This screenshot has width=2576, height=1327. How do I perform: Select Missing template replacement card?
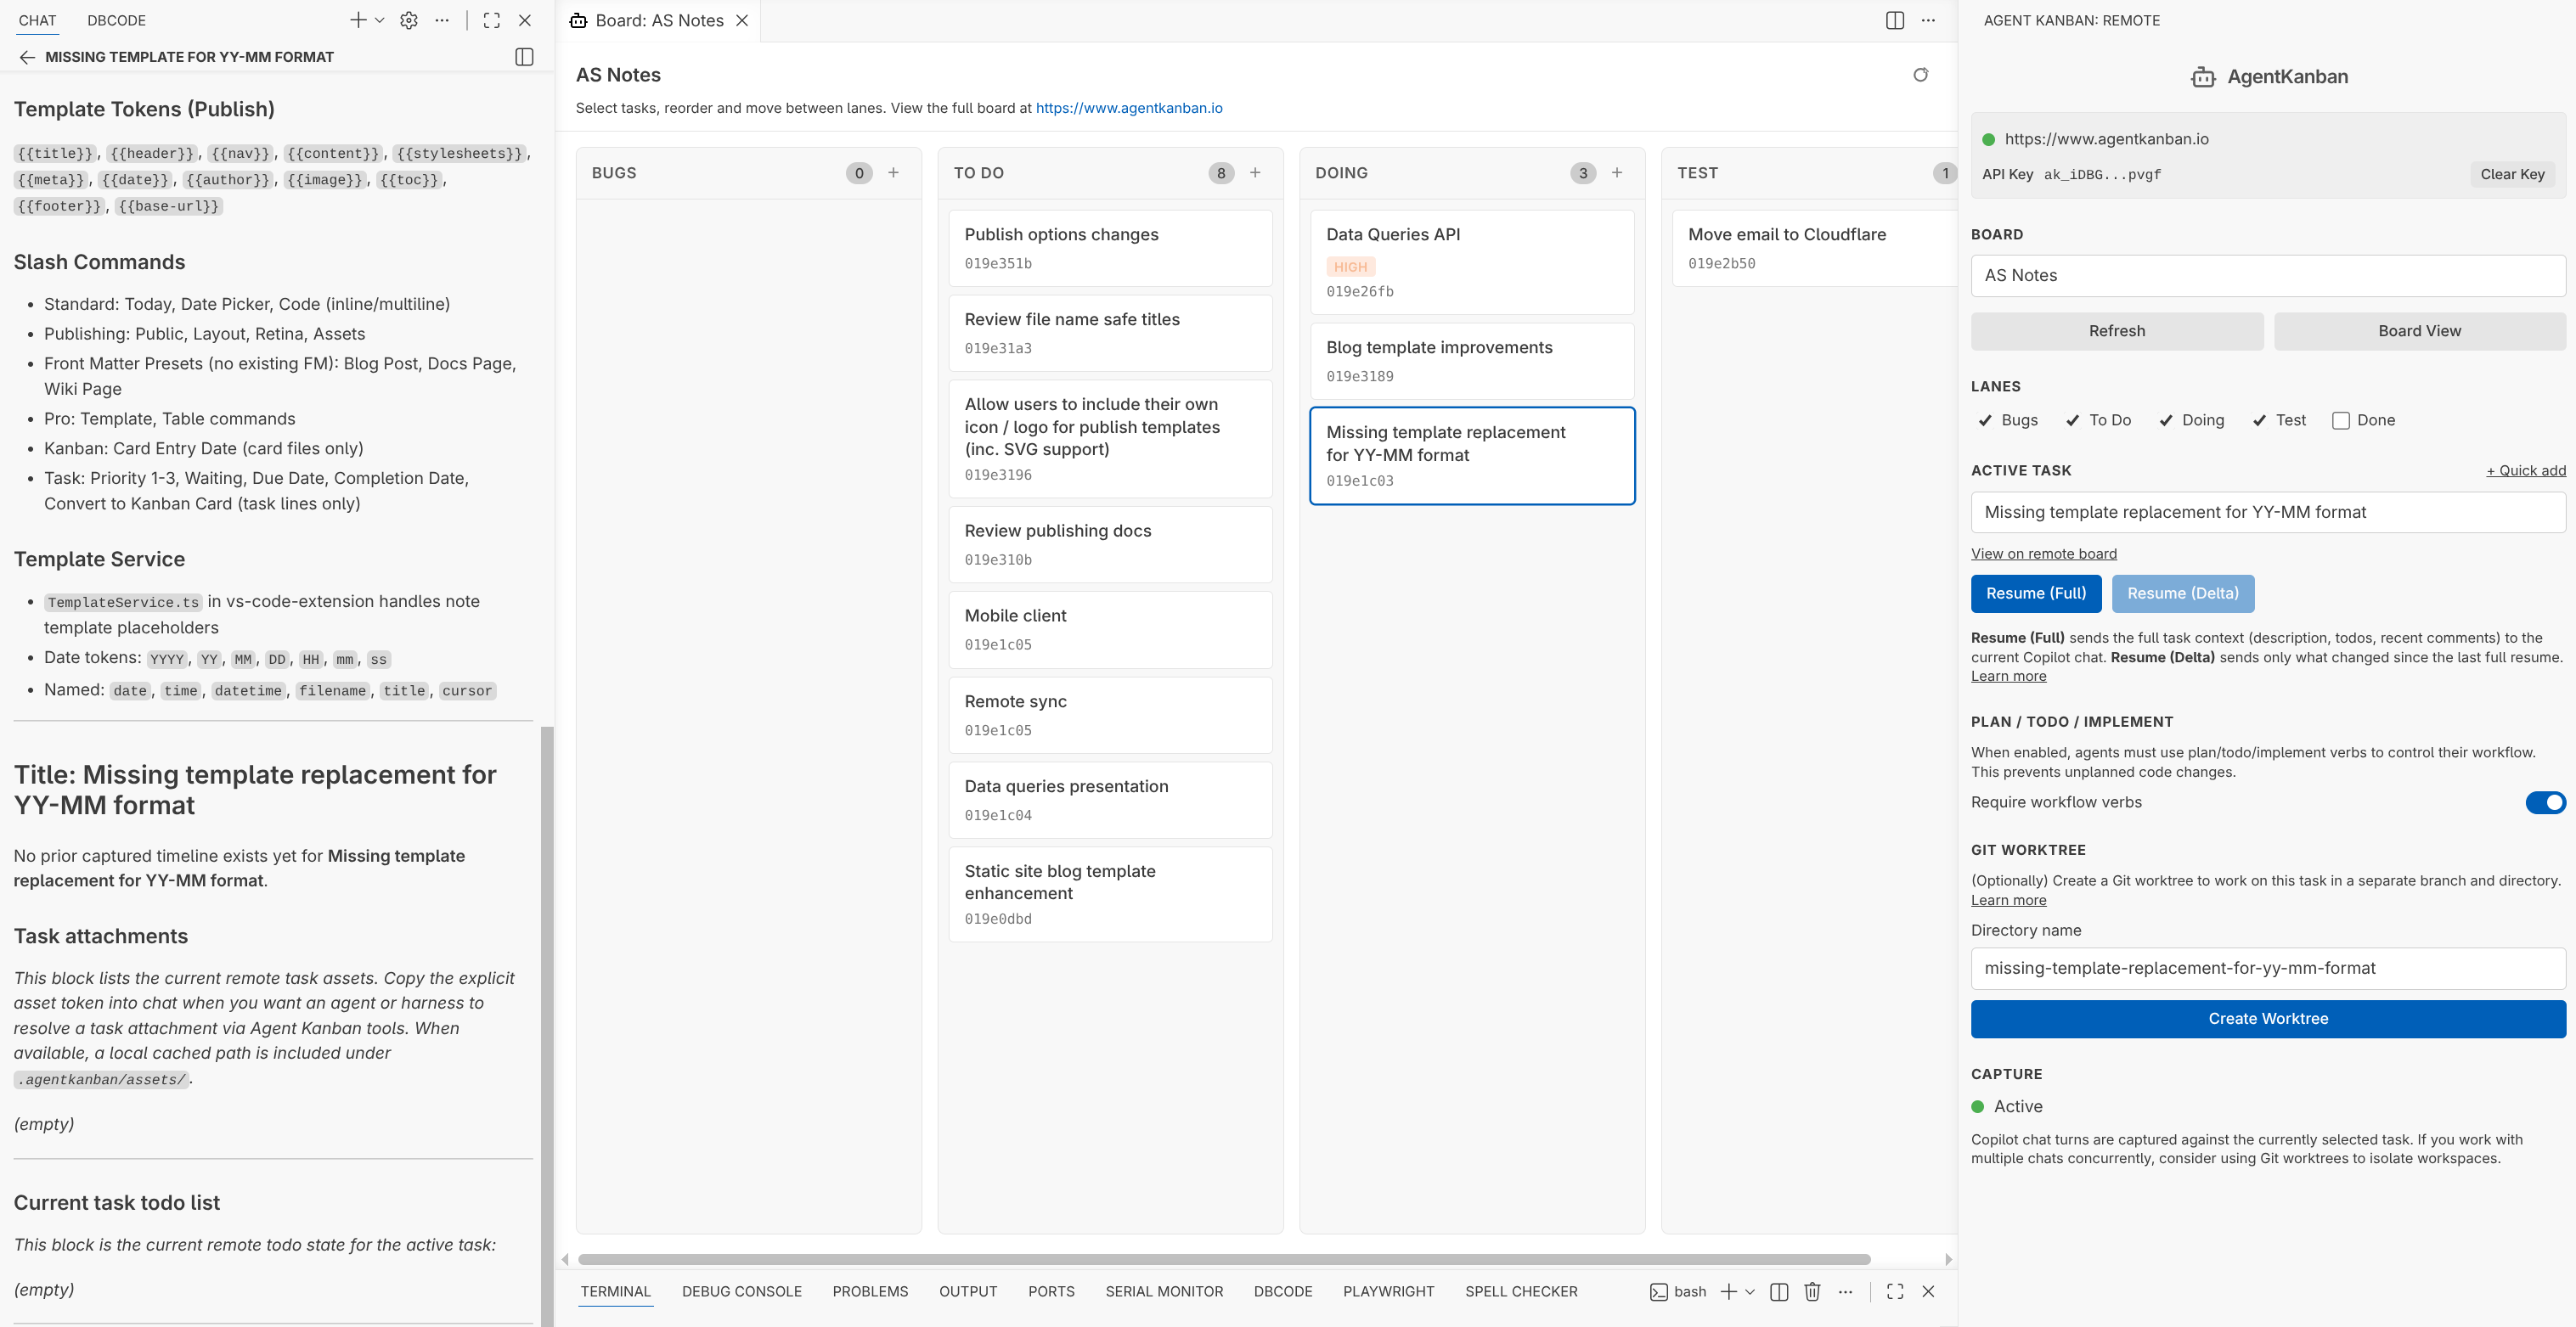(x=1472, y=456)
